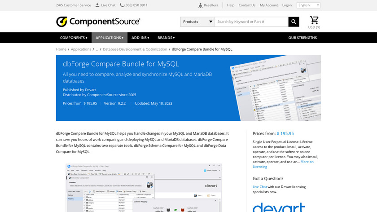Expand the Add-ins menu
Image resolution: width=377 pixels, height=212 pixels.
(140, 38)
